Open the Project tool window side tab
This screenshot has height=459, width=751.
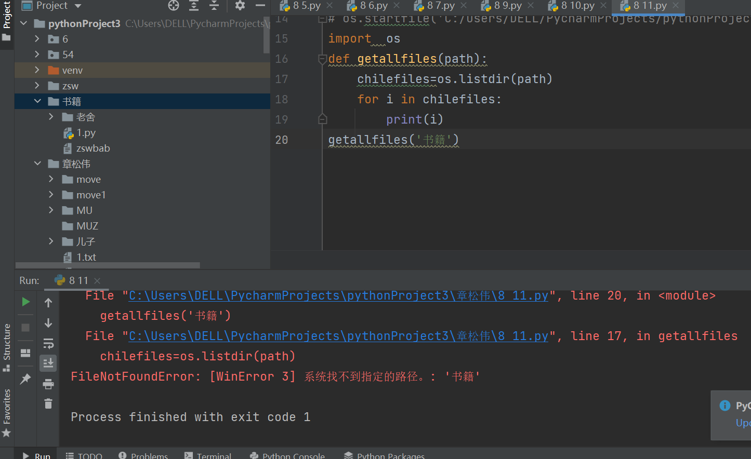click(7, 22)
